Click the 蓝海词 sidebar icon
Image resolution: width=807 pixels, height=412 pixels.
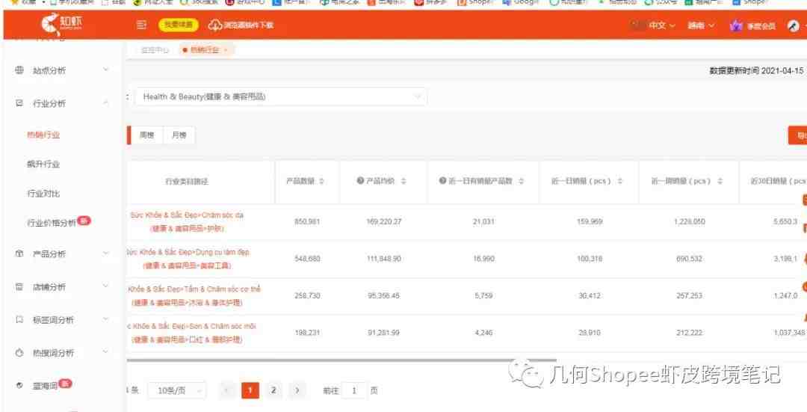click(19, 385)
